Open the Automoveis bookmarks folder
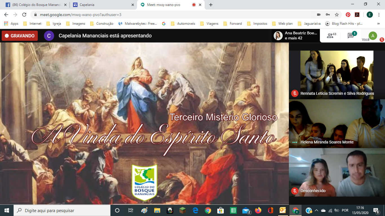385x216 pixels. pos(183,24)
